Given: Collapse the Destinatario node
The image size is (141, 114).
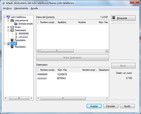Looking at the screenshot, I should tap(8, 30).
